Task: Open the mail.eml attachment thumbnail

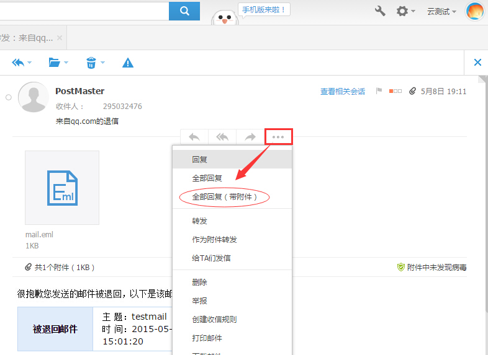Action: 62,188
